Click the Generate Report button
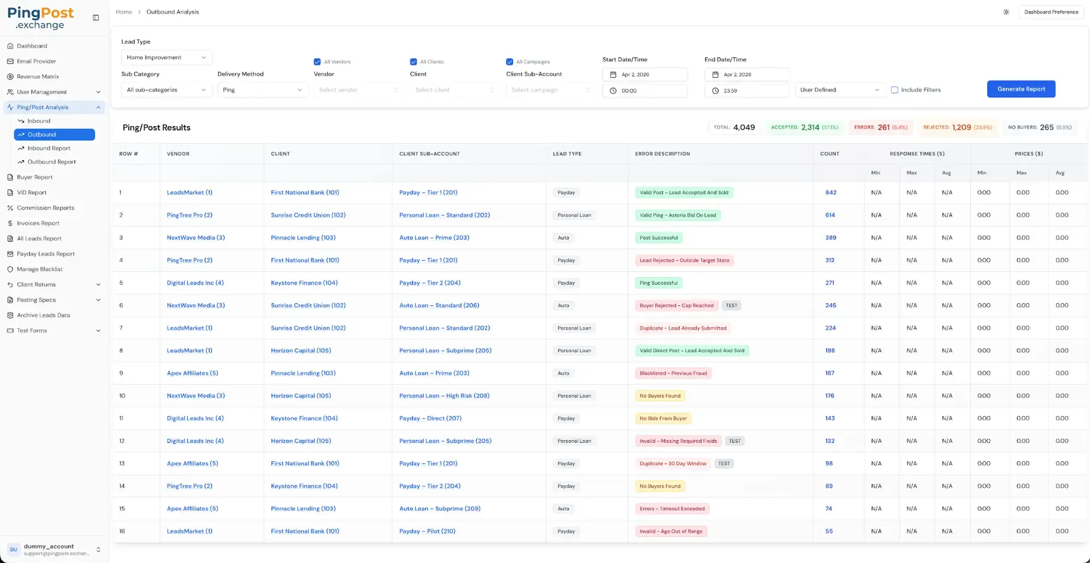The height and width of the screenshot is (563, 1090). pos(1021,89)
